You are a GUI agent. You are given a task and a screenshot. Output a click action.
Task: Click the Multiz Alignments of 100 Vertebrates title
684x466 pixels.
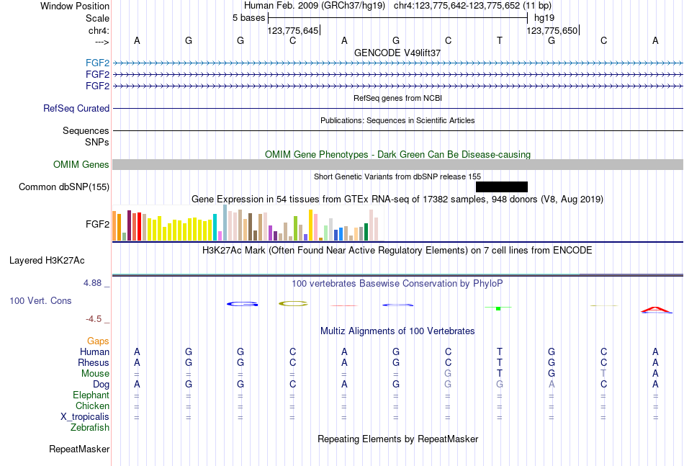pos(397,331)
